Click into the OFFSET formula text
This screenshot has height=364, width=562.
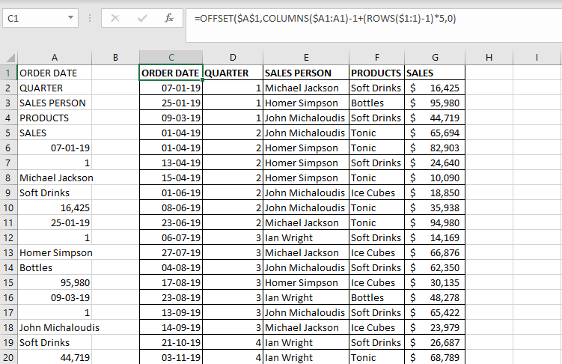click(x=325, y=18)
